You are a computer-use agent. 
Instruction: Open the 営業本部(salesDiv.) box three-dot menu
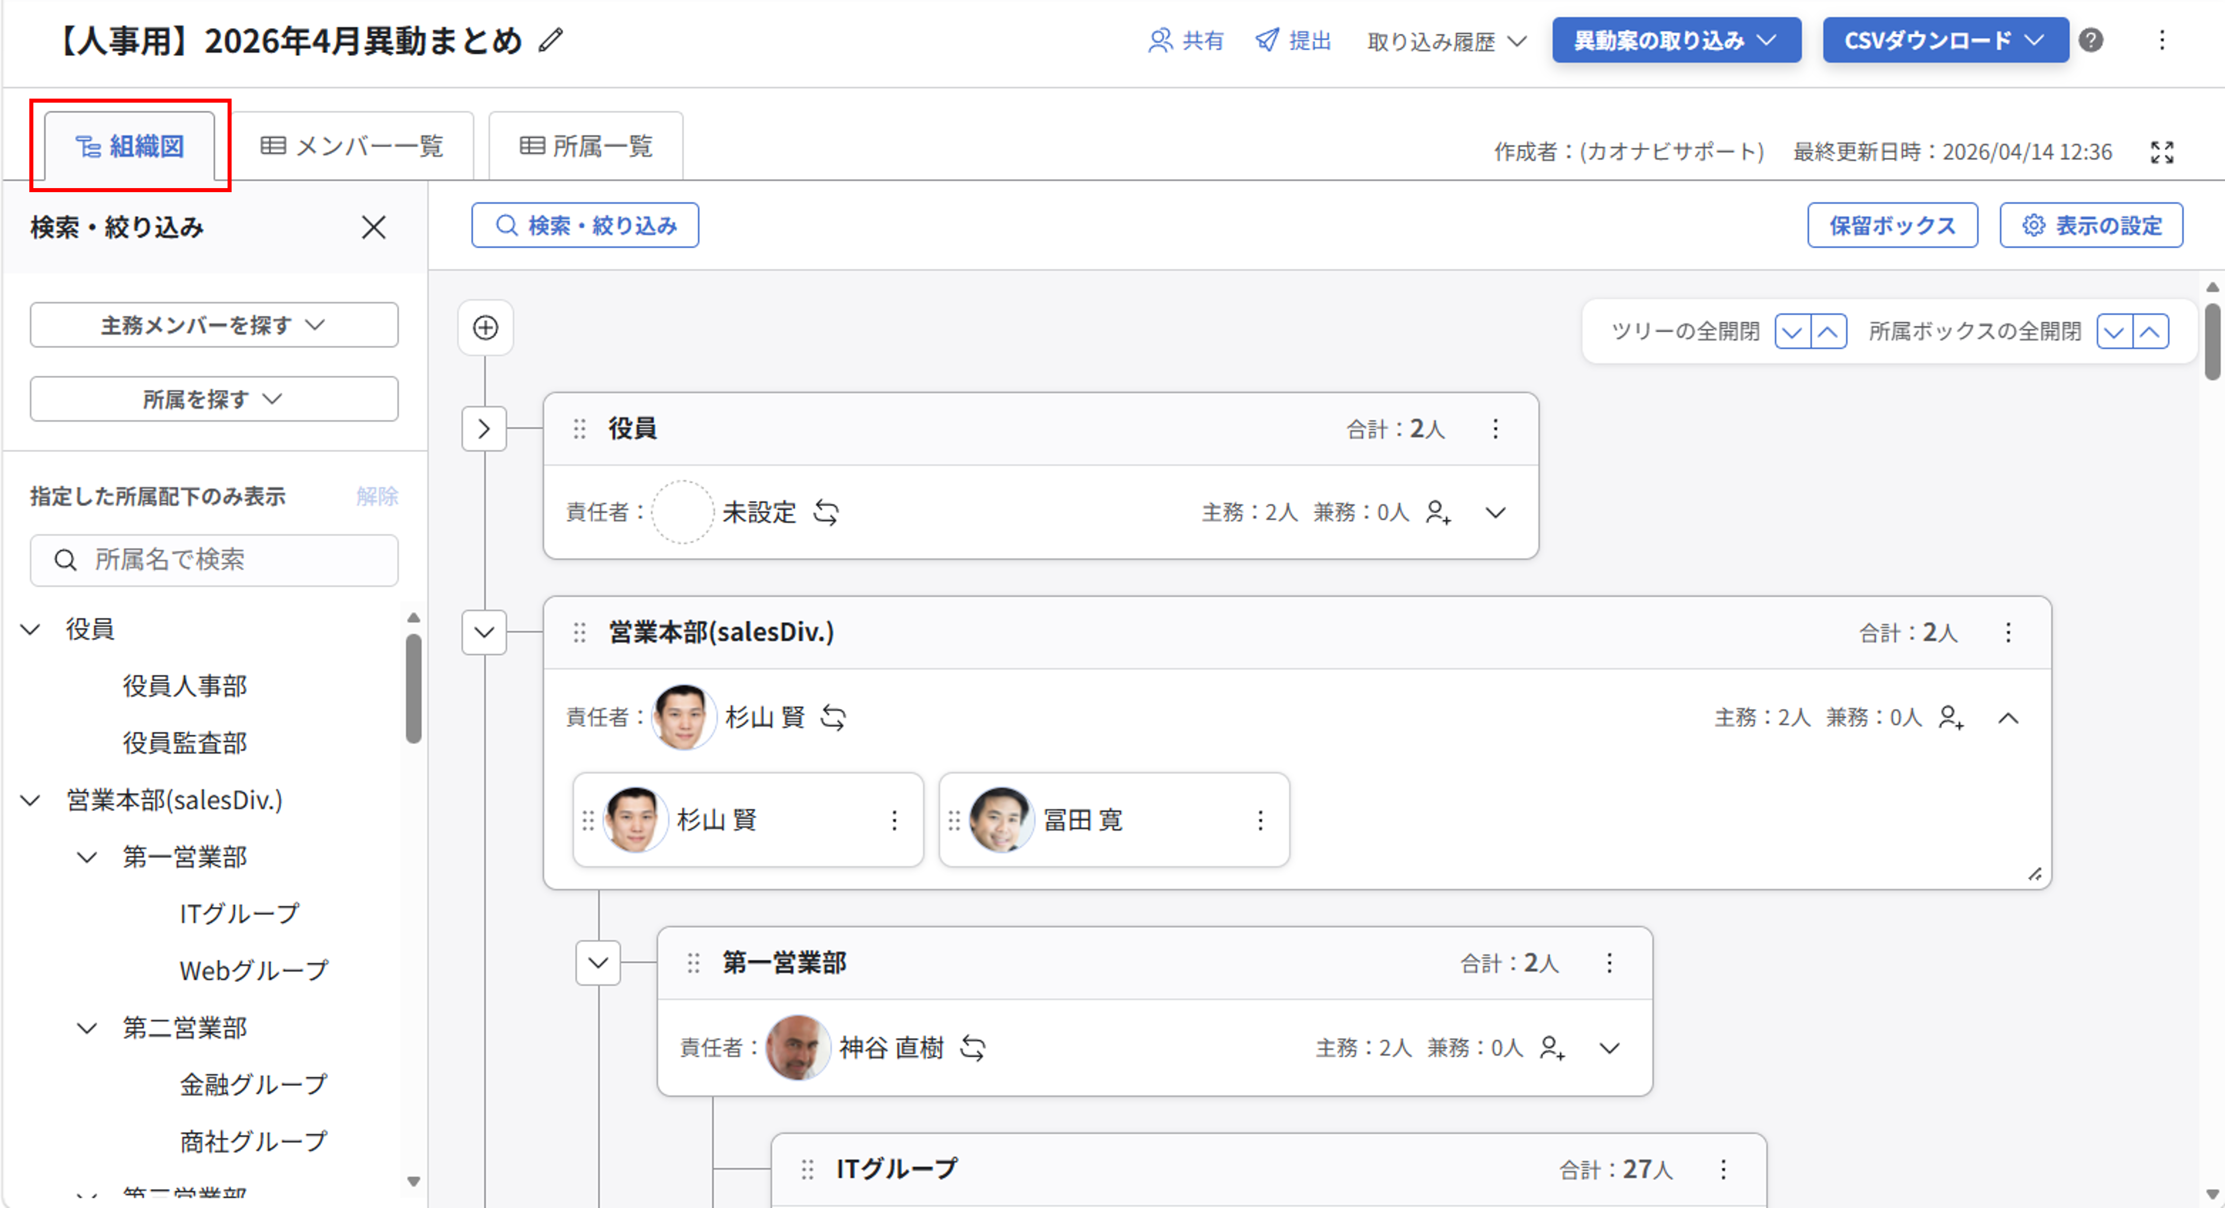point(2008,632)
